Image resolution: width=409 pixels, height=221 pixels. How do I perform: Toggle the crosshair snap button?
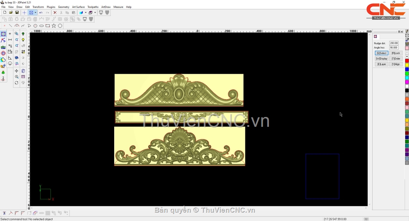(x=24, y=13)
